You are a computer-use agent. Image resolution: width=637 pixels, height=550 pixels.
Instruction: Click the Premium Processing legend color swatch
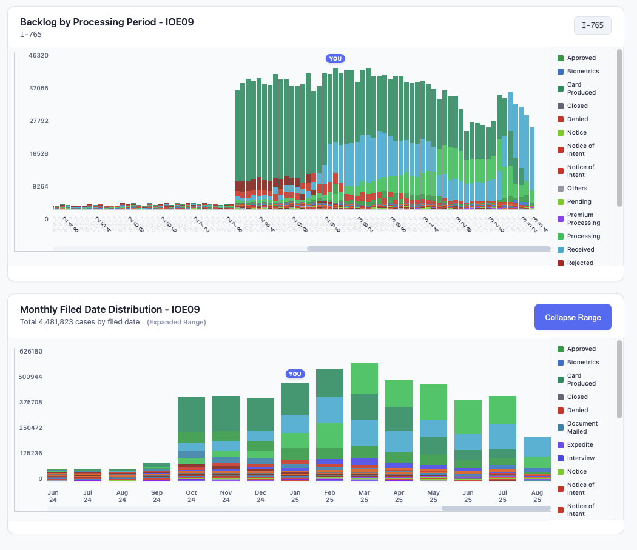click(559, 218)
